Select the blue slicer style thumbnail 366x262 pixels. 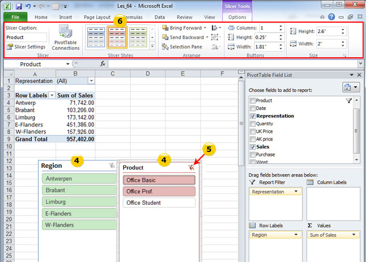pyautogui.click(x=96, y=37)
